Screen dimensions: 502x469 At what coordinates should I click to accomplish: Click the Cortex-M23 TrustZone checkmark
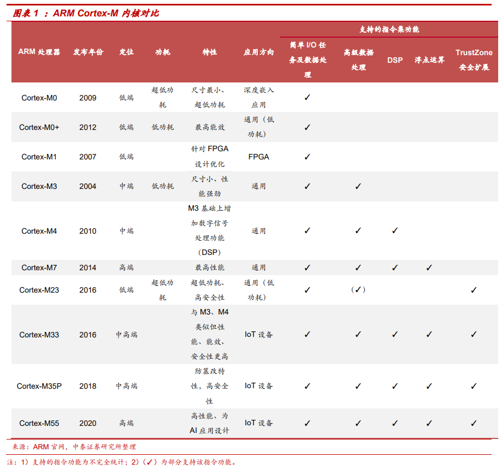(474, 290)
